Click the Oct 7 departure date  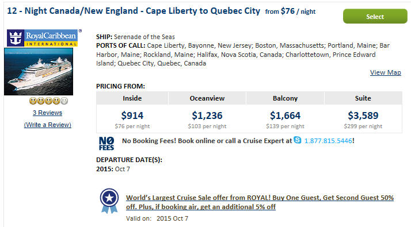coord(123,169)
